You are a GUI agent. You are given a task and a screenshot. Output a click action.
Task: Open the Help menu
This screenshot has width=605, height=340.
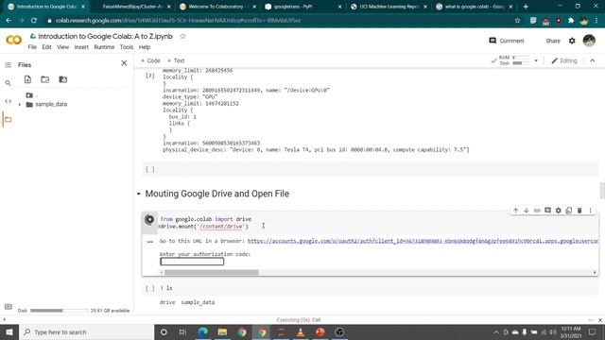pyautogui.click(x=145, y=47)
